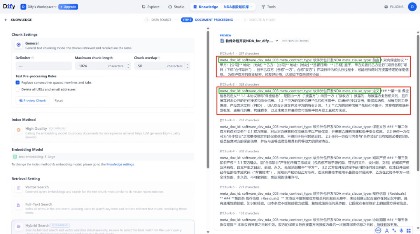The width and height of the screenshot is (420, 234).
Task: Select the Full-Text Search icon
Action: [x=18, y=206]
